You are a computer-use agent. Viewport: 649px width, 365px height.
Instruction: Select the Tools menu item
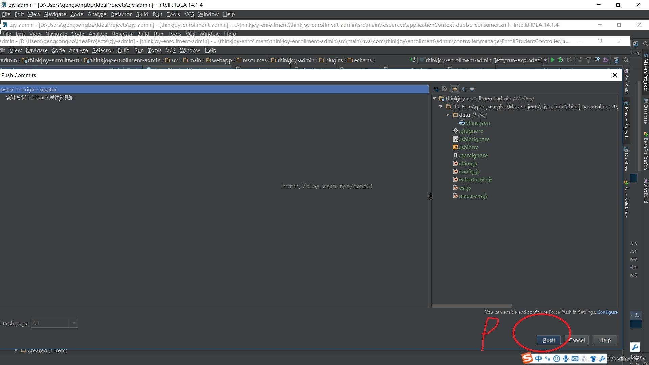173,14
